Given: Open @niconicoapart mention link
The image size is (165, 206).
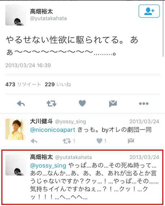Looking at the screenshot, I should tap(53, 130).
